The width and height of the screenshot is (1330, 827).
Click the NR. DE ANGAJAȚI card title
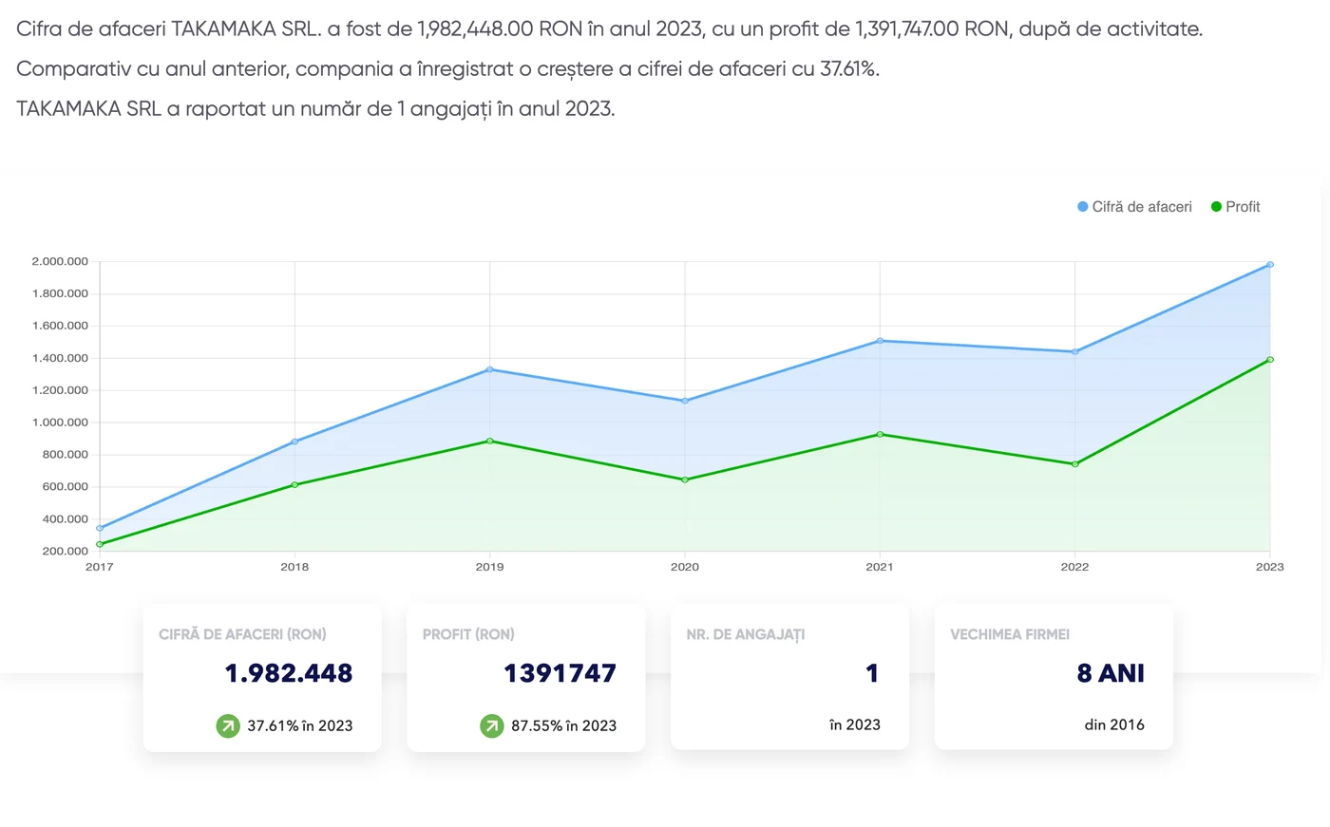click(746, 634)
